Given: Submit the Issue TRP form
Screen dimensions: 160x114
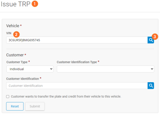Looking at the screenshot, I should tap(35, 106).
